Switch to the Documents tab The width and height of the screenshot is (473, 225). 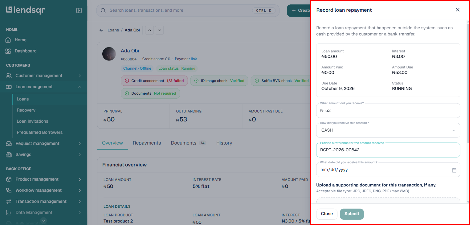[188, 143]
